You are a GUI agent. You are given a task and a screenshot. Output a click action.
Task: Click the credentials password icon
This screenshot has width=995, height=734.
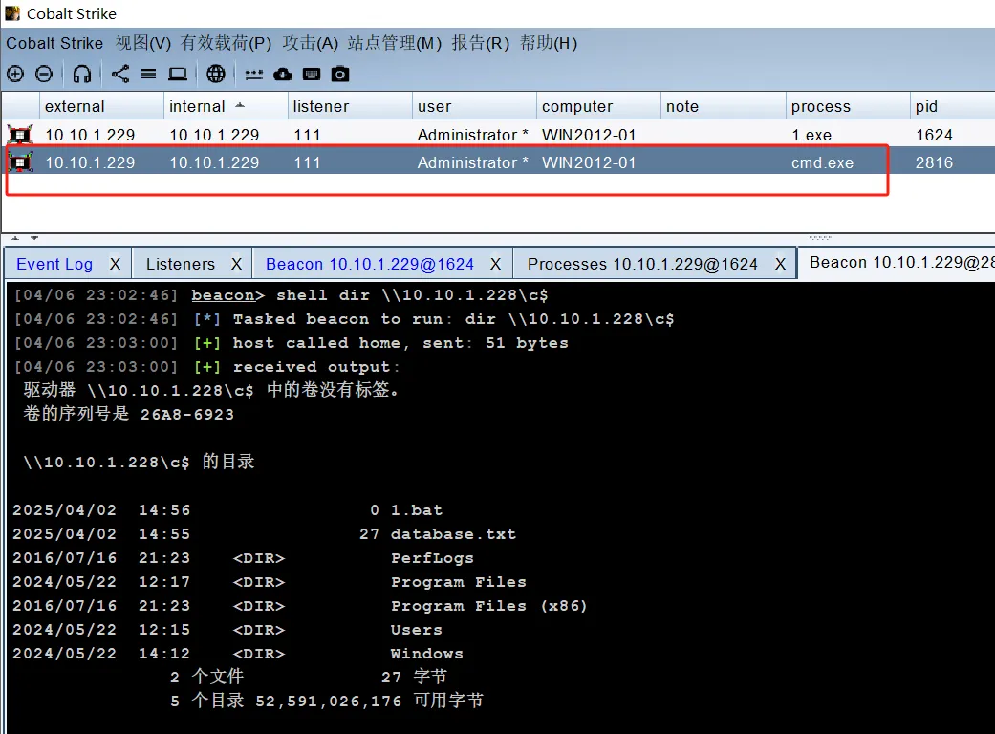(254, 75)
